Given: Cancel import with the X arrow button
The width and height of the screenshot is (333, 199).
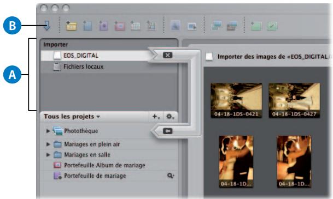Looking at the screenshot, I should [167, 55].
